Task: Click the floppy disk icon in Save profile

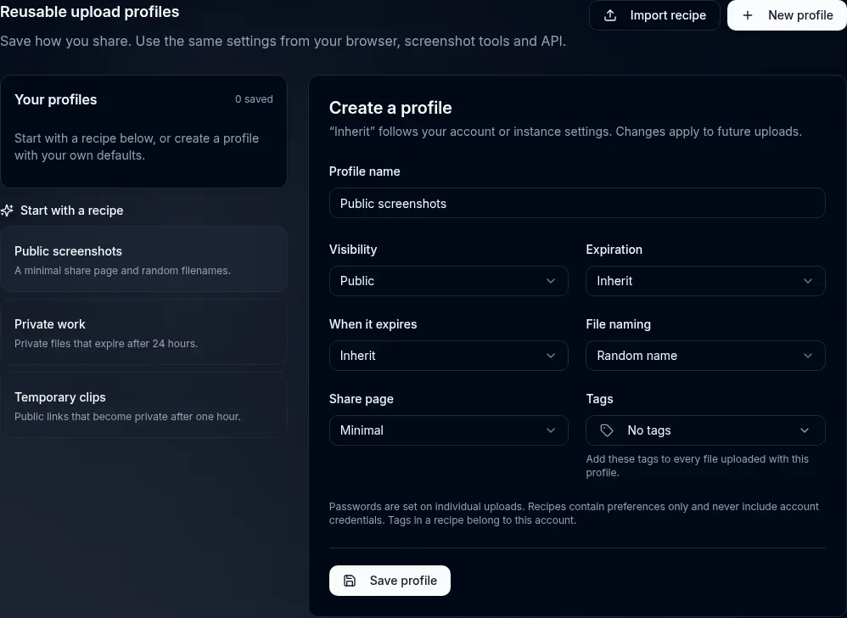Action: pyautogui.click(x=350, y=580)
